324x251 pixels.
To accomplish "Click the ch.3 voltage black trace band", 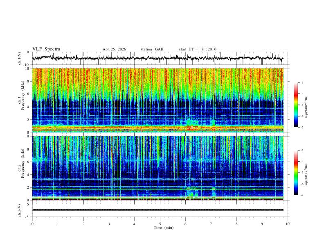I will 157,210.
